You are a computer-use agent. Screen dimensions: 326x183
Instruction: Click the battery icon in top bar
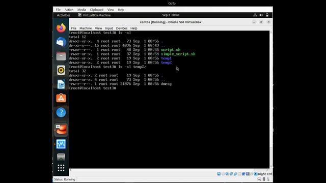tap(267, 15)
